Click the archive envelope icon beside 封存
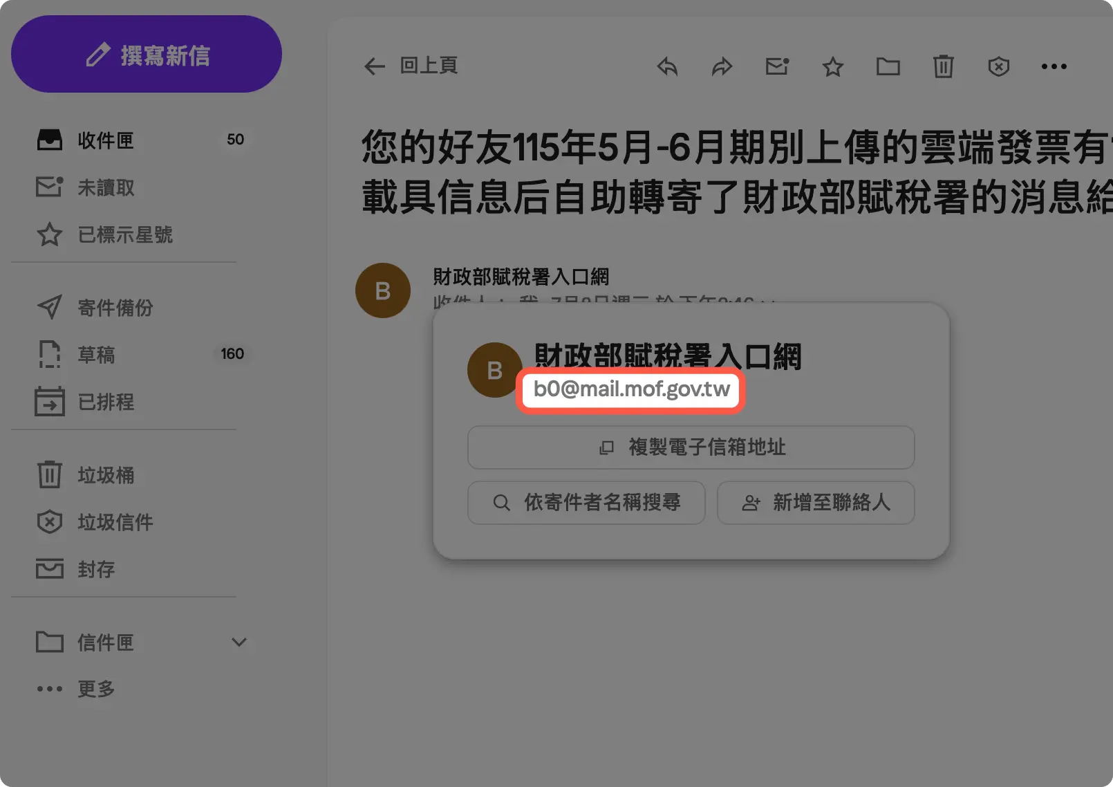1113x787 pixels. tap(50, 569)
